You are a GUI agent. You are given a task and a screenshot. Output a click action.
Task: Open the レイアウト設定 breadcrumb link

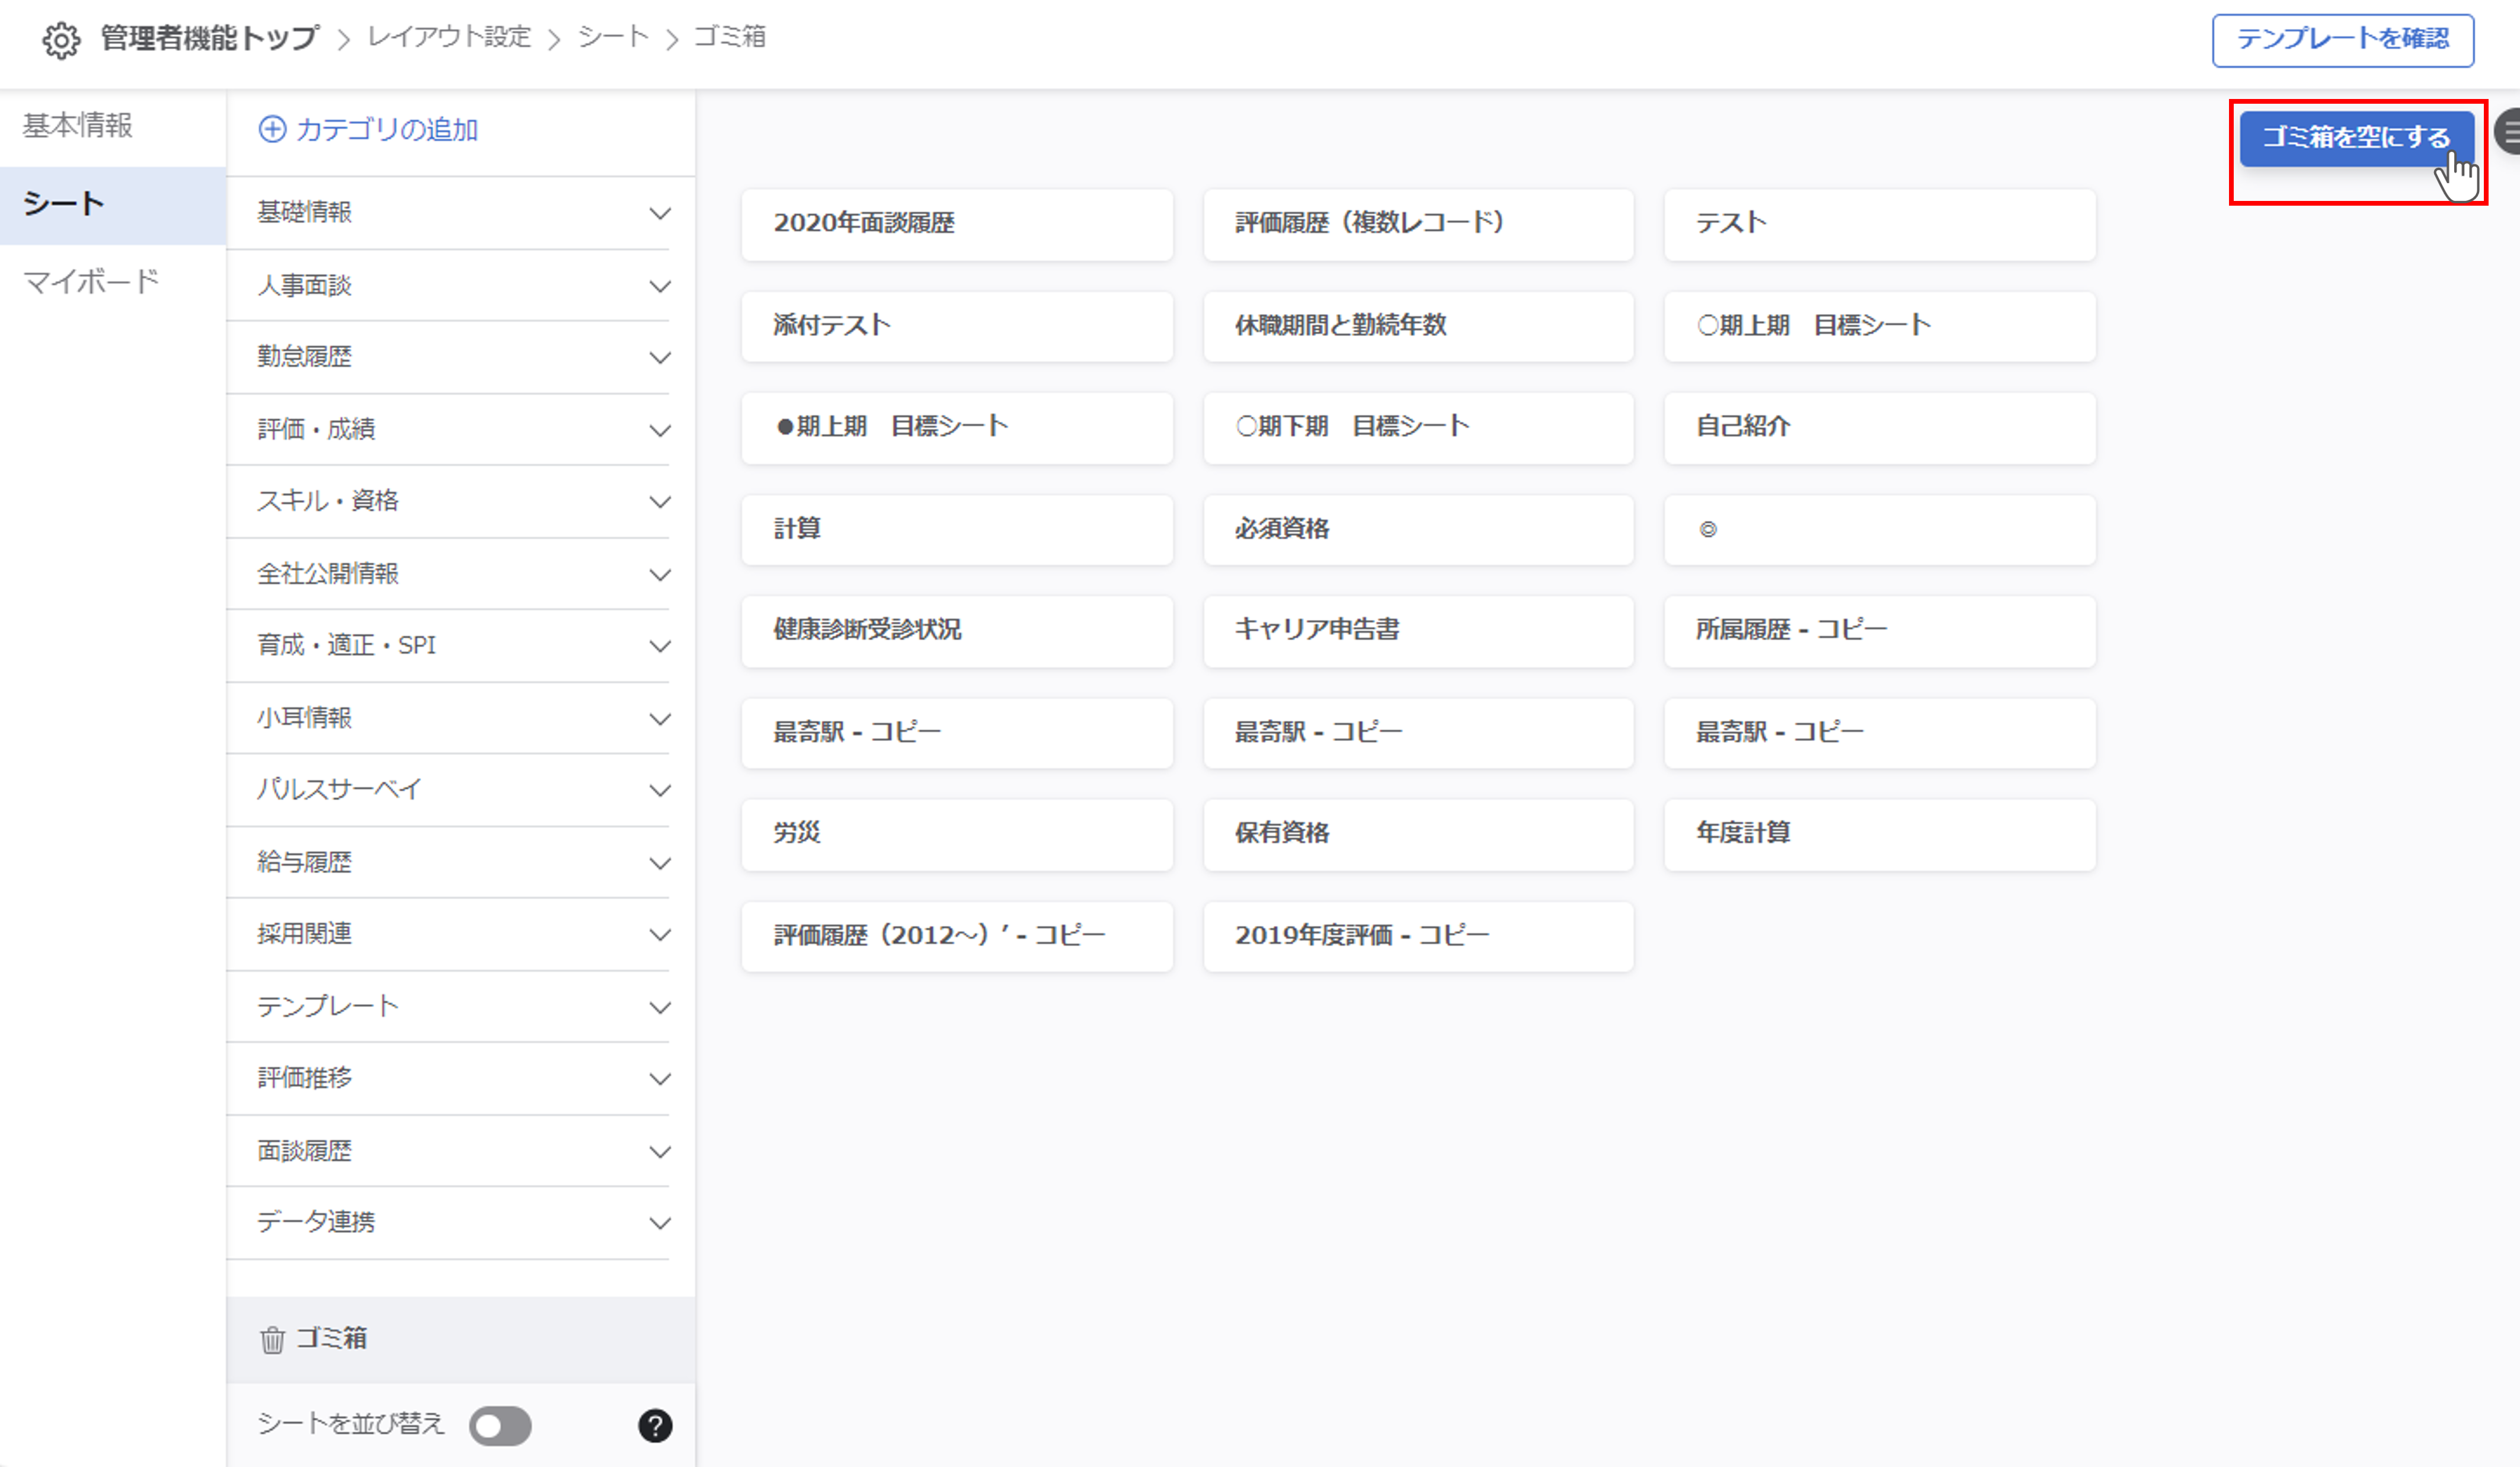[449, 37]
